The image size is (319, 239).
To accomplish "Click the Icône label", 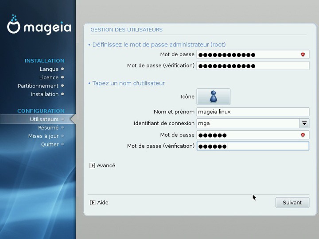I will [x=187, y=96].
